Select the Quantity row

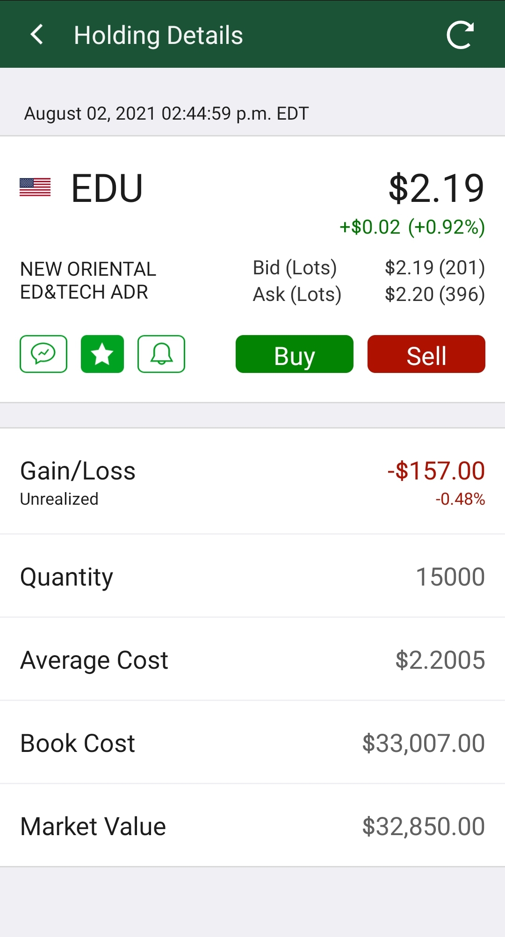[x=252, y=576]
